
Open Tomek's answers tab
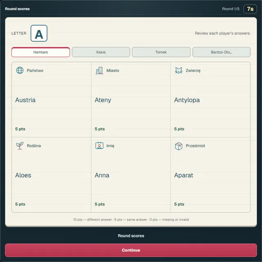coord(161,52)
